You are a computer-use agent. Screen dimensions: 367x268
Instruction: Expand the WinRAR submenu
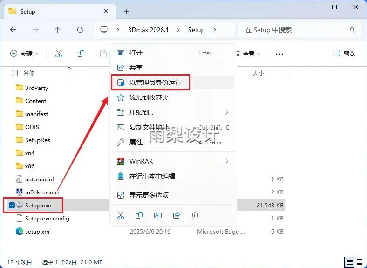coord(226,161)
